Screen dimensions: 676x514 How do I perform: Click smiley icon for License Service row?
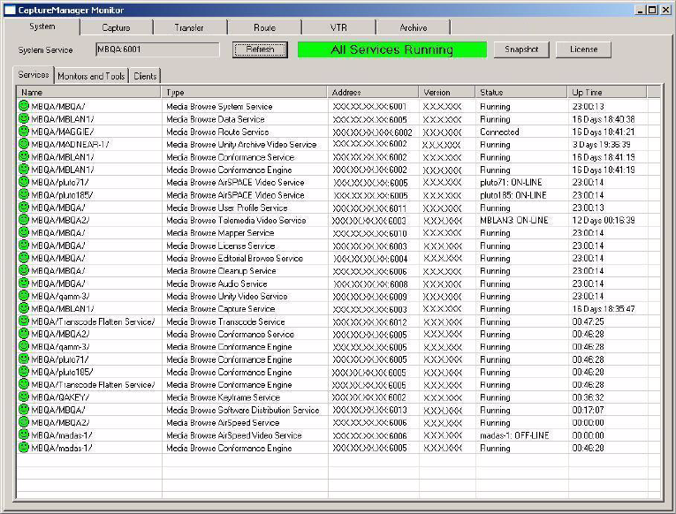[x=24, y=245]
